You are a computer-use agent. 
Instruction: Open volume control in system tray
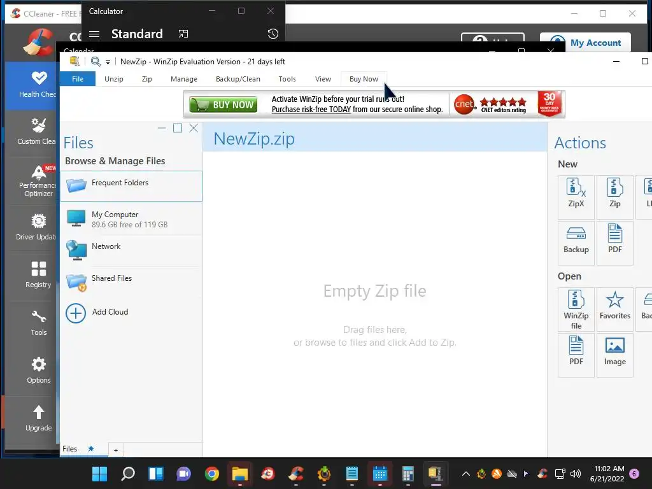(576, 474)
